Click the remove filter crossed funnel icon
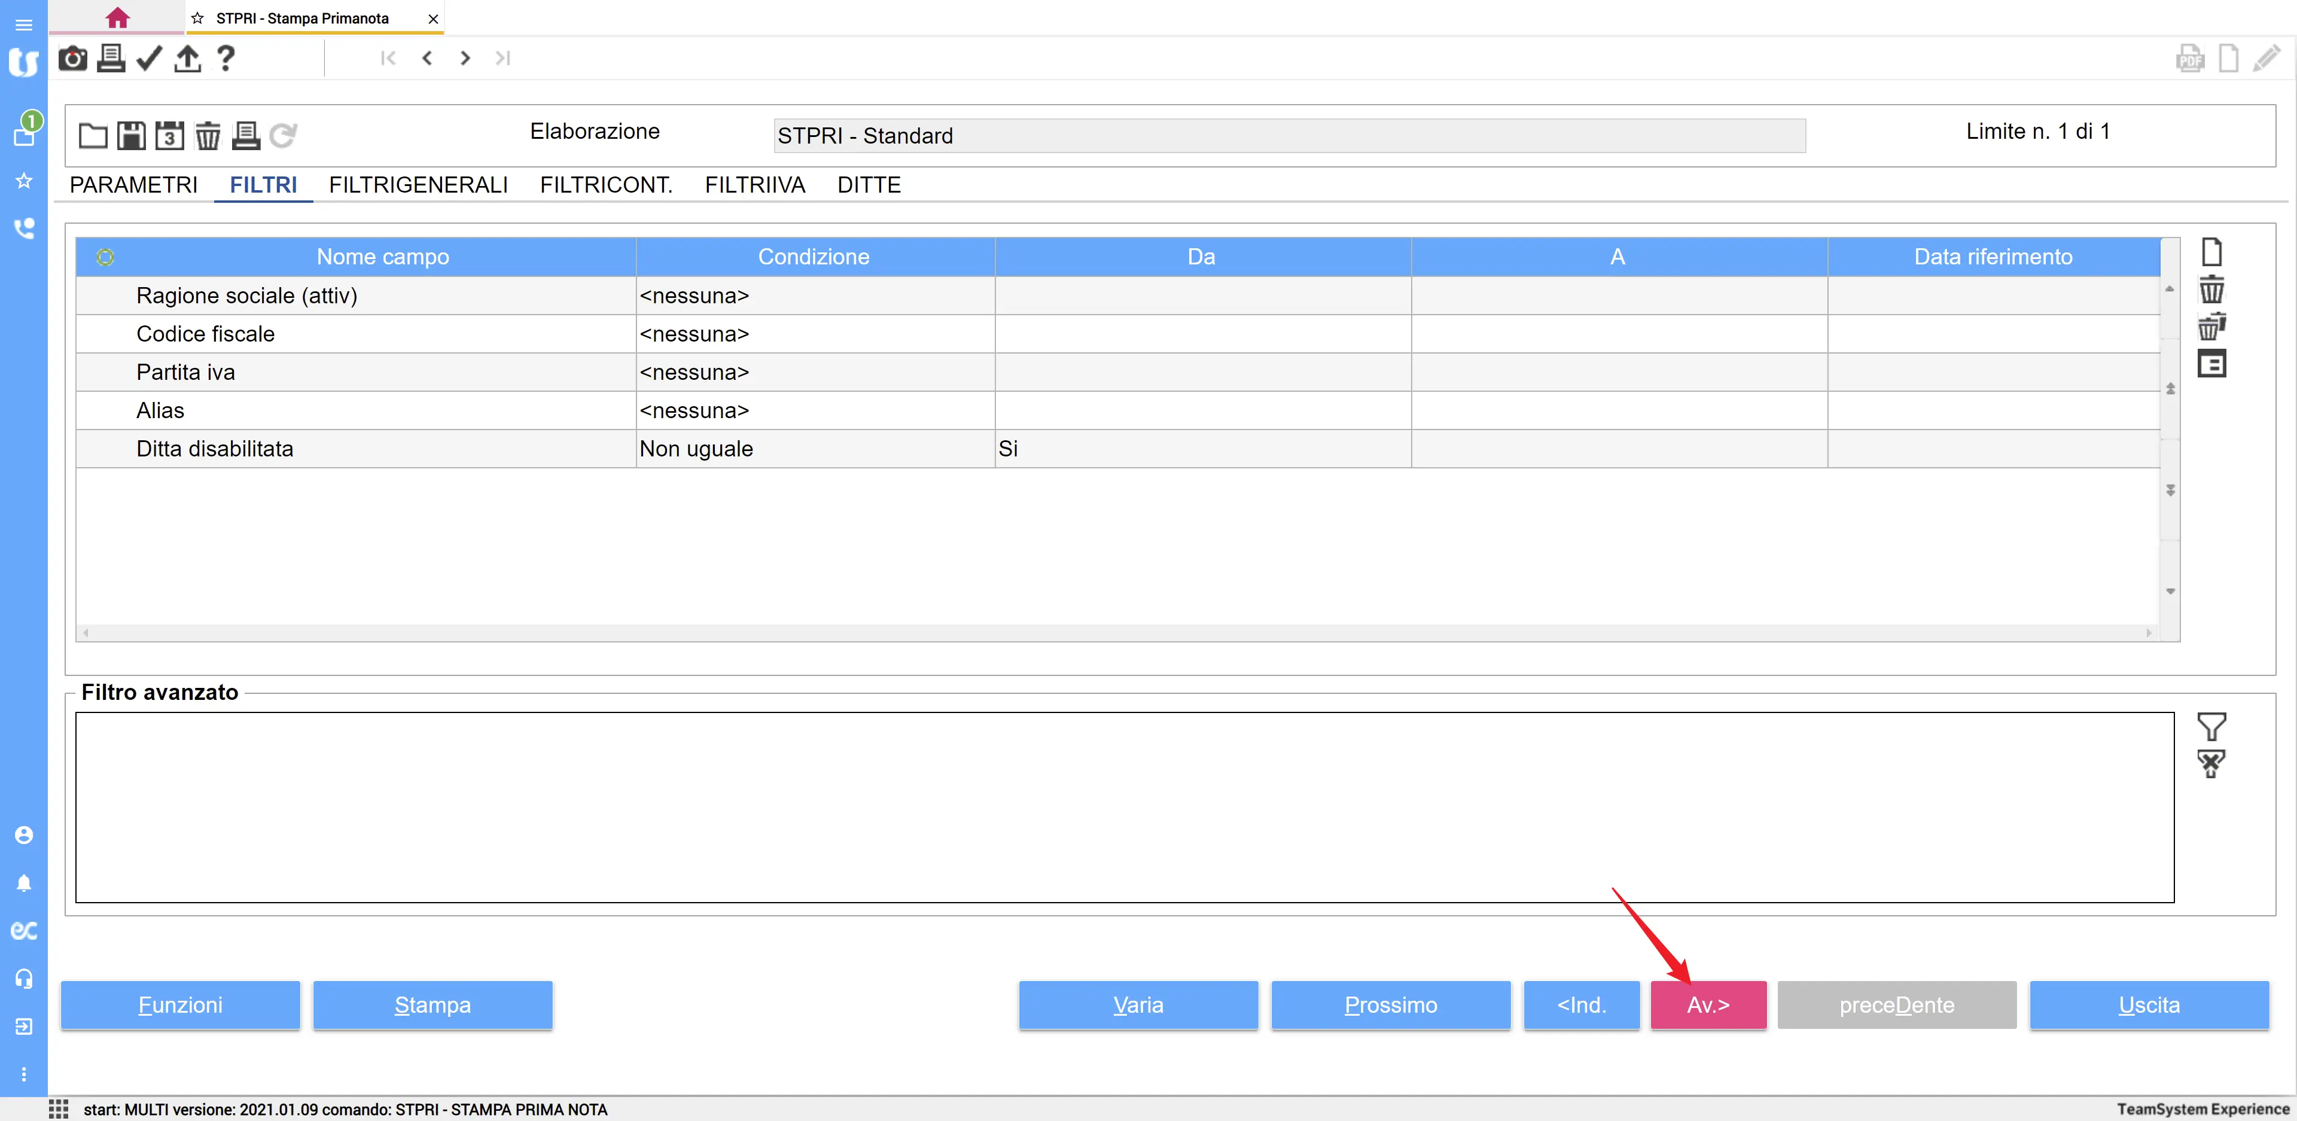Image resolution: width=2297 pixels, height=1121 pixels. pos(2210,764)
